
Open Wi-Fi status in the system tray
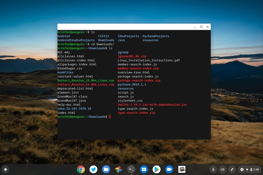(247, 170)
